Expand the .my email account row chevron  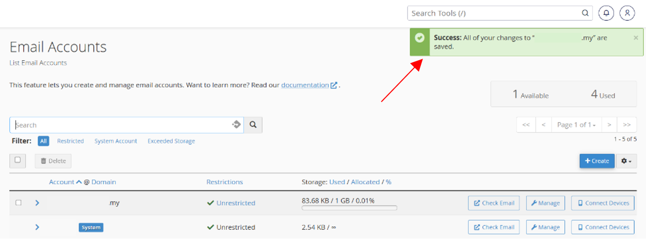tap(37, 203)
